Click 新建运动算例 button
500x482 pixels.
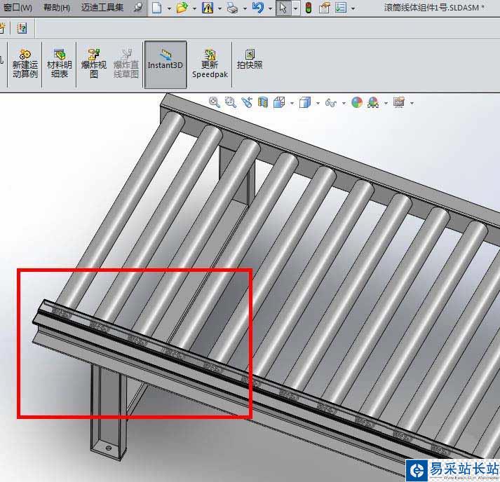tap(25, 64)
